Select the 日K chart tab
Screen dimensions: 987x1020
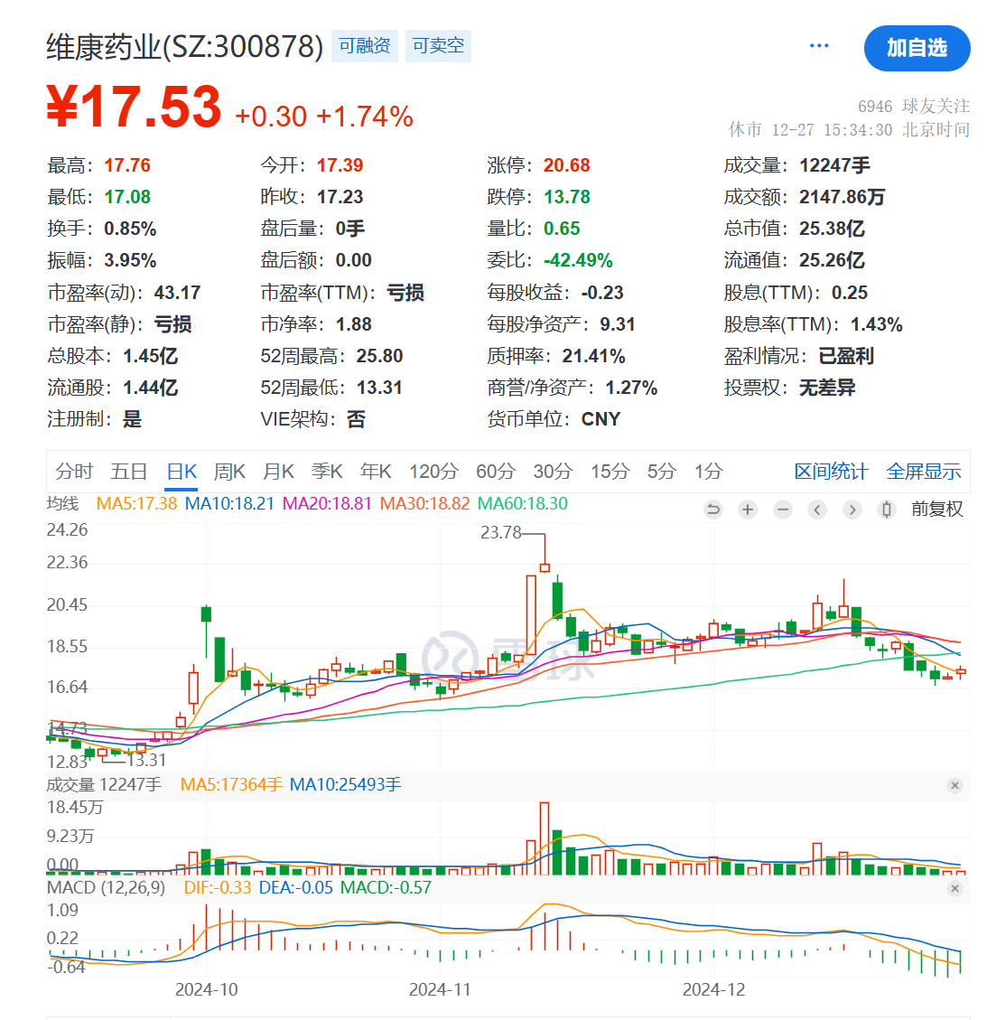(x=182, y=471)
